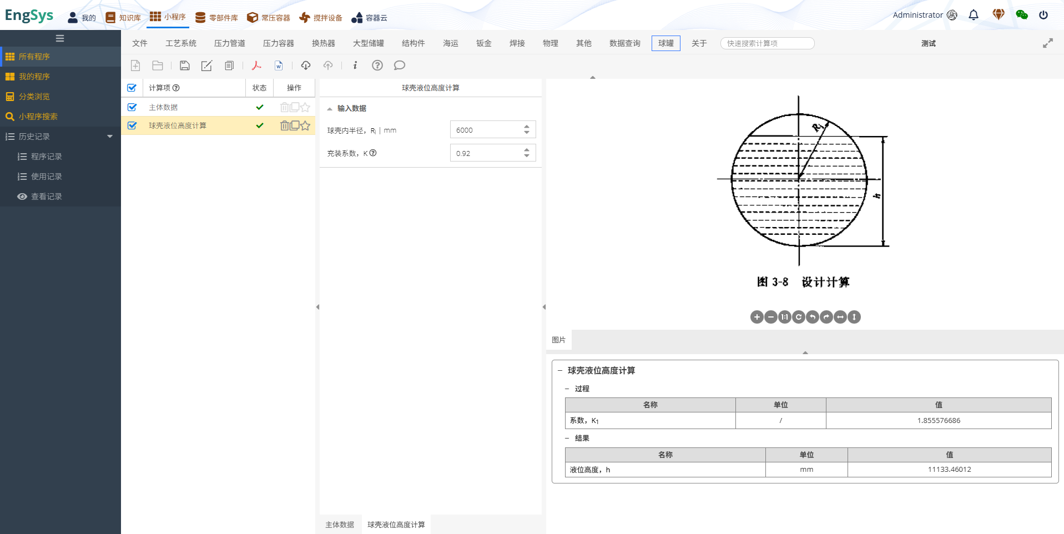Screen dimensions: 1064x534
Task: Collapse the 结果 results section
Action: 567,438
